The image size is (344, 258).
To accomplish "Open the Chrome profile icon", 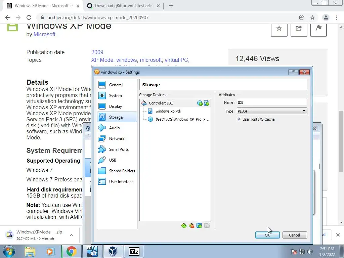I will [x=326, y=17].
